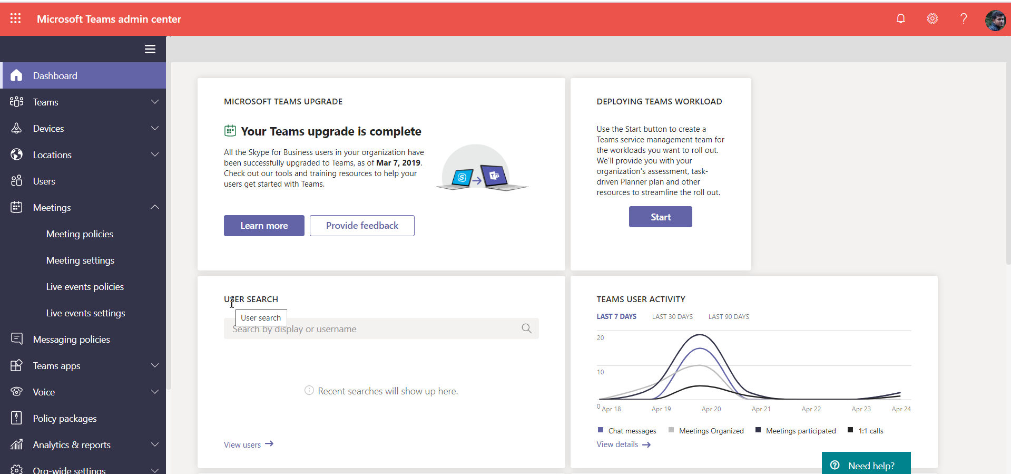Open the notifications bell

901,19
